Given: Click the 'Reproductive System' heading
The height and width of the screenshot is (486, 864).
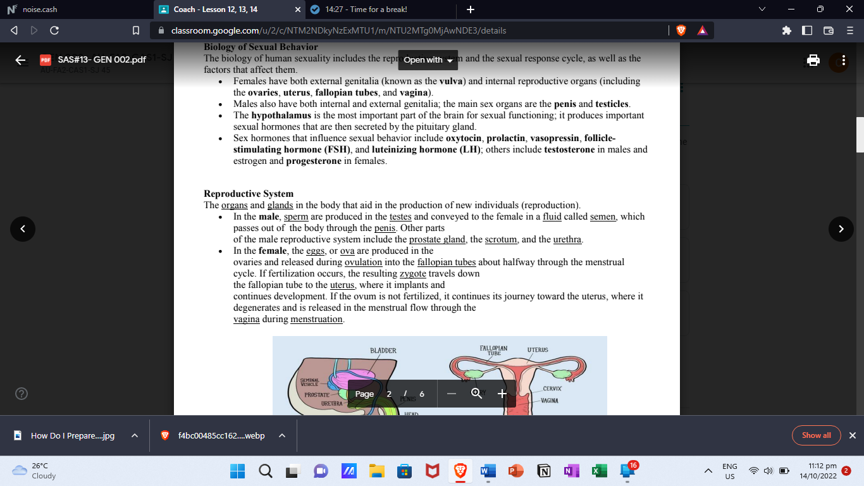Looking at the screenshot, I should (249, 194).
